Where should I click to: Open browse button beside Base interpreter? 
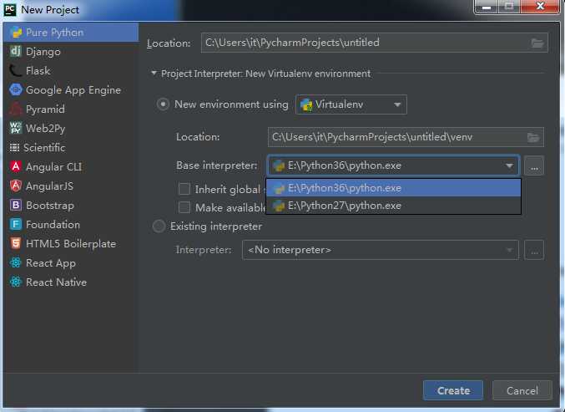coord(534,165)
